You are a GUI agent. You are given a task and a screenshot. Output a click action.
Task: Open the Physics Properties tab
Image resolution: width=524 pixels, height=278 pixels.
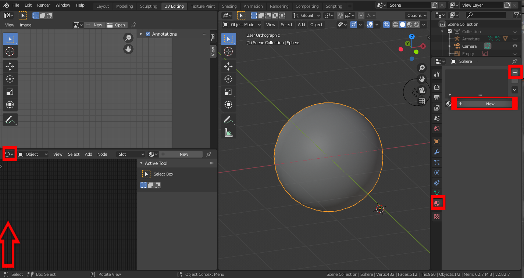(436, 173)
